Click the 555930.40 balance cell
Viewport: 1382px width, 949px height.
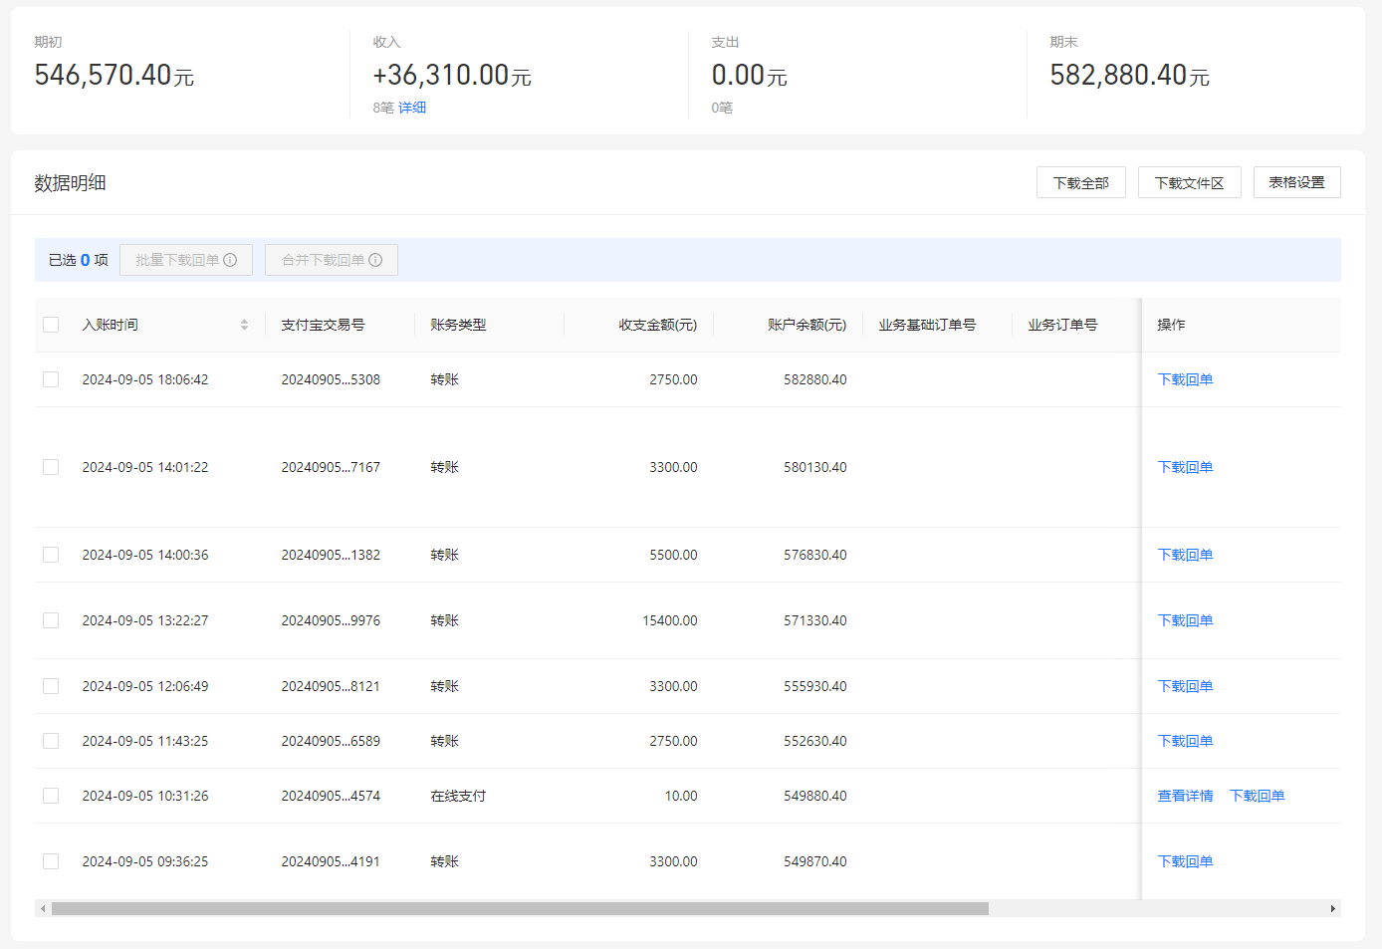[815, 686]
